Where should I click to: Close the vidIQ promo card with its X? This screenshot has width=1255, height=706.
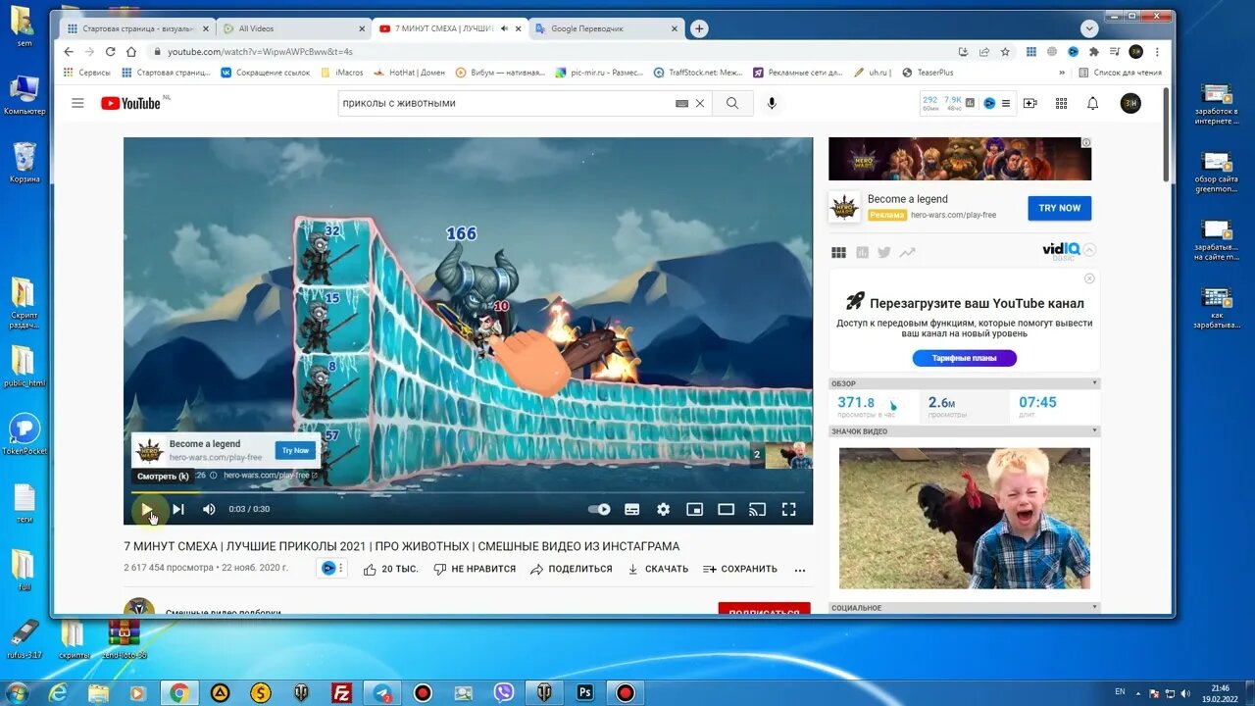1089,278
